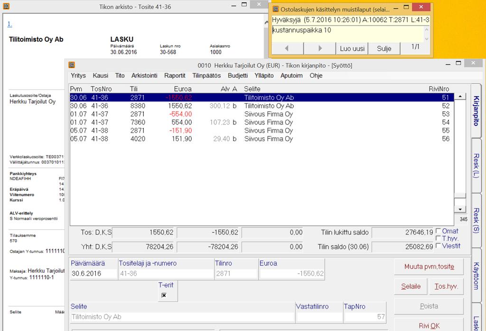This screenshot has width=486, height=331.
Task: Click Luo uusi in the note window
Action: coord(352,49)
